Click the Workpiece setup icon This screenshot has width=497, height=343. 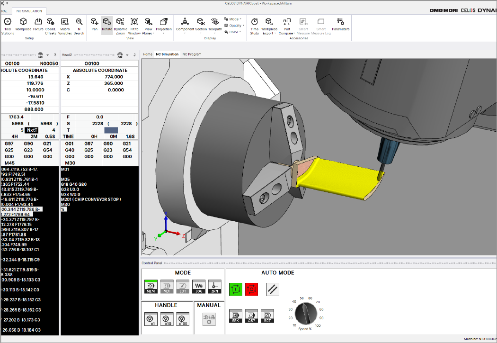pyautogui.click(x=23, y=24)
